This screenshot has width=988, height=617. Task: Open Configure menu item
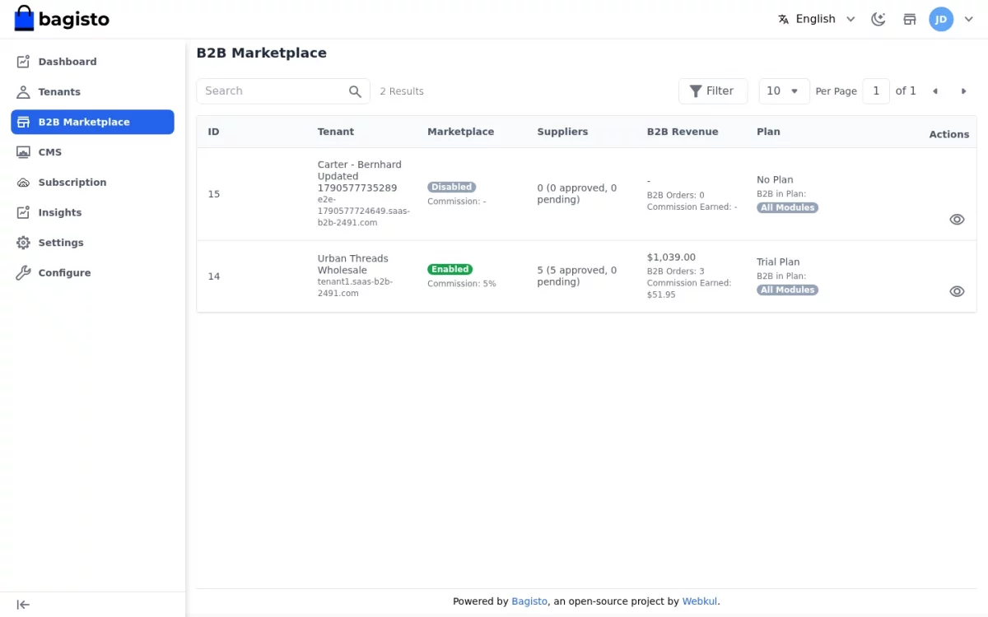click(92, 273)
